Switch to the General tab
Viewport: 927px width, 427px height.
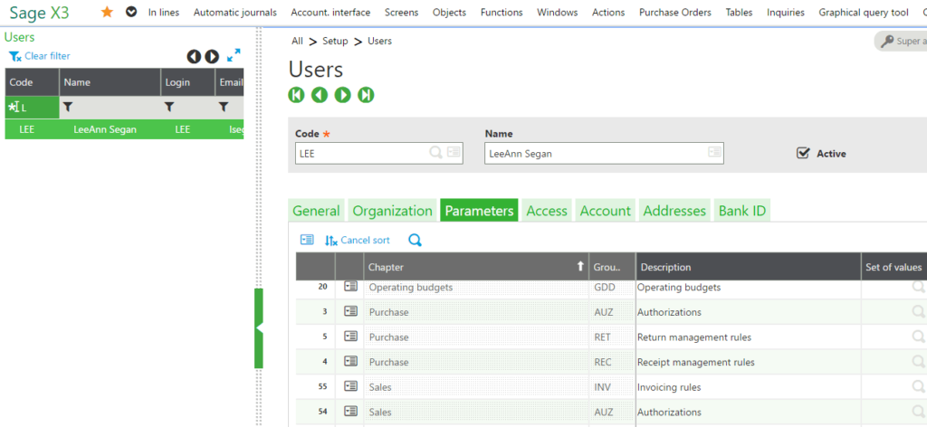tap(316, 211)
